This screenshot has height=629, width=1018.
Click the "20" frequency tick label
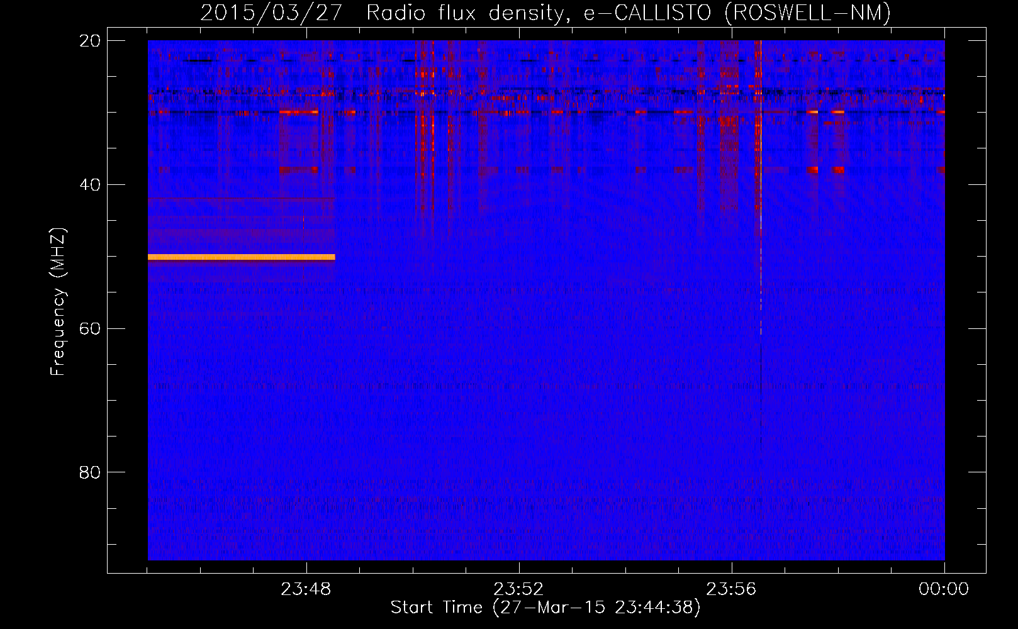click(90, 41)
